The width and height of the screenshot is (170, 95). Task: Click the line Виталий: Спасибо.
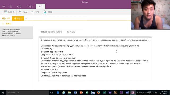[50, 69]
